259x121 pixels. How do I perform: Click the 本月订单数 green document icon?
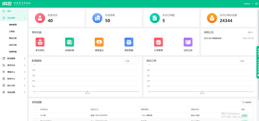tap(154, 18)
